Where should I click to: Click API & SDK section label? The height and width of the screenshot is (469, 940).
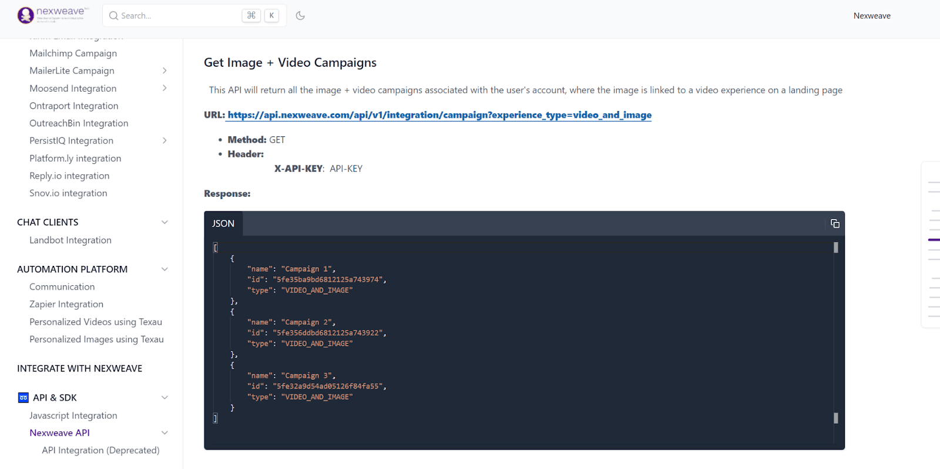[x=55, y=397]
